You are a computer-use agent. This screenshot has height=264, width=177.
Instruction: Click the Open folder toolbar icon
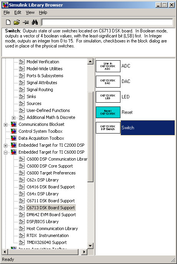(17, 22)
